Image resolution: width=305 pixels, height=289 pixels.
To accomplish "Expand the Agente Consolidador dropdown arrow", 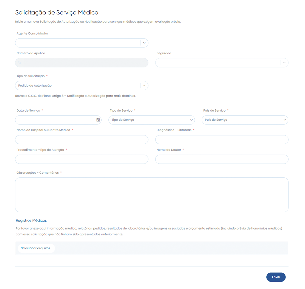I will coord(144,43).
